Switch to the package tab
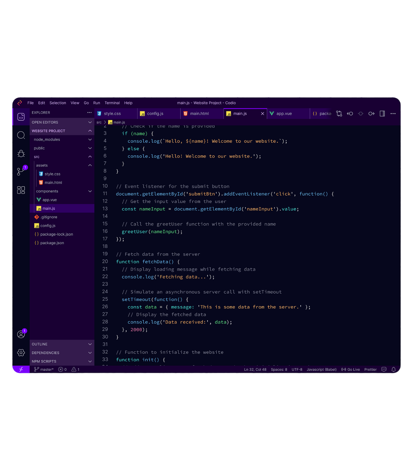The width and height of the screenshot is (413, 475). coord(321,113)
